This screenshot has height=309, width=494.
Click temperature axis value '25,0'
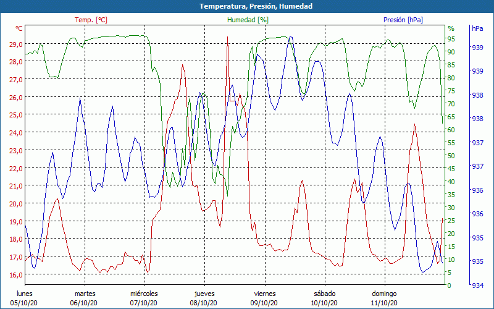16,115
